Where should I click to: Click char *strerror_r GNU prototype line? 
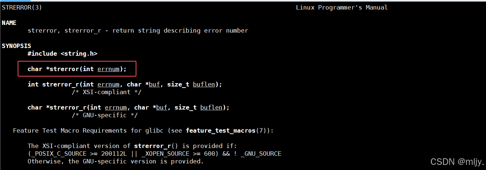tap(129, 107)
